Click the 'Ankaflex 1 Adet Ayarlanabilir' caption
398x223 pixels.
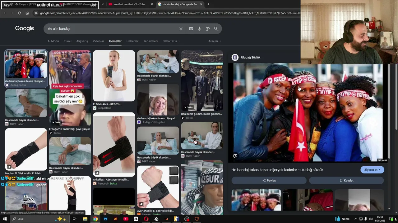tap(111, 180)
